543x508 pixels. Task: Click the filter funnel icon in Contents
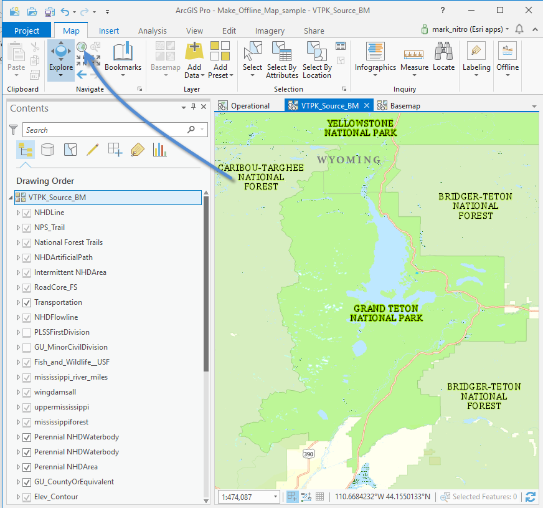pyautogui.click(x=14, y=130)
